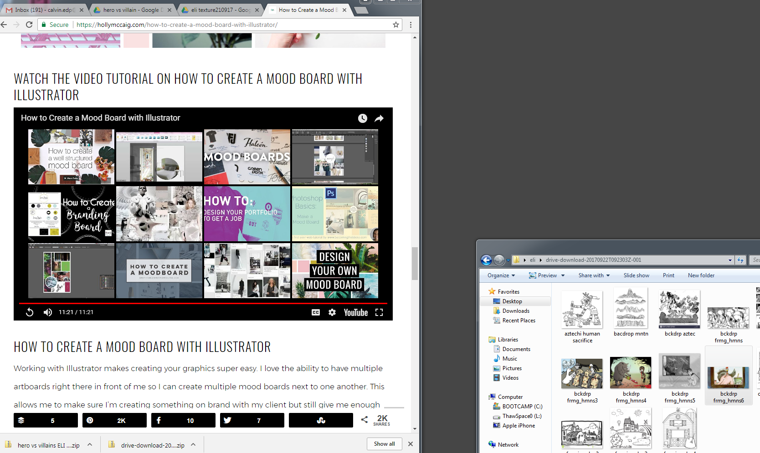Viewport: 760px width, 453px height.
Task: Replay the video with the replay icon
Action: point(30,312)
